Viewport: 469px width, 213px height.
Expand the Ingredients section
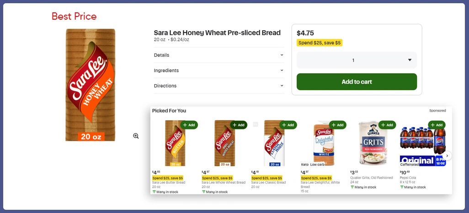219,70
